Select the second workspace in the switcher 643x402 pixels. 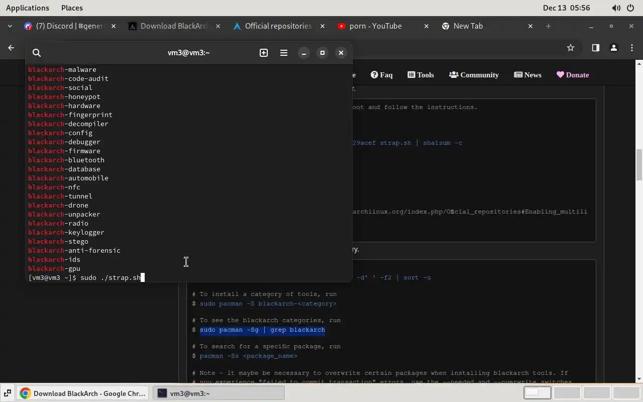[x=567, y=393]
